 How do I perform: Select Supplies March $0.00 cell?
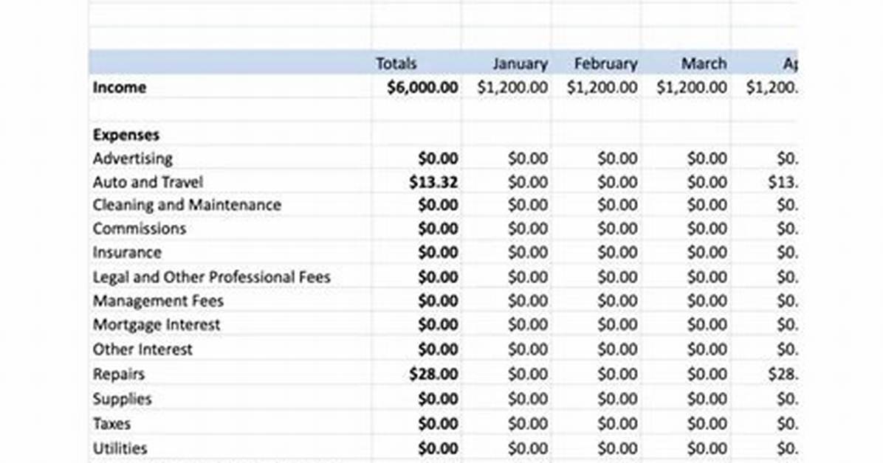pos(707,399)
